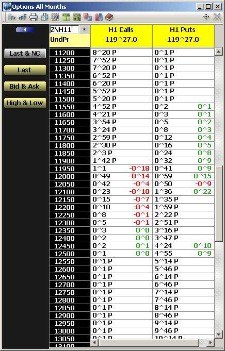Viewport: 225px width, 351px height.
Task: Collapse the side panel with blue arrow
Action: pyautogui.click(x=25, y=29)
